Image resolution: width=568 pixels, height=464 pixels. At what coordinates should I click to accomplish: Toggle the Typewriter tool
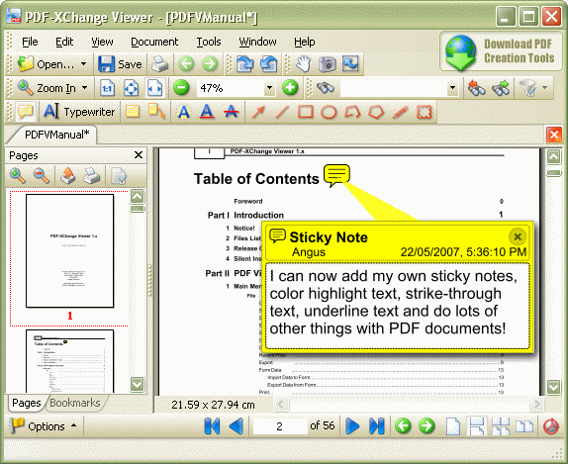(x=79, y=112)
